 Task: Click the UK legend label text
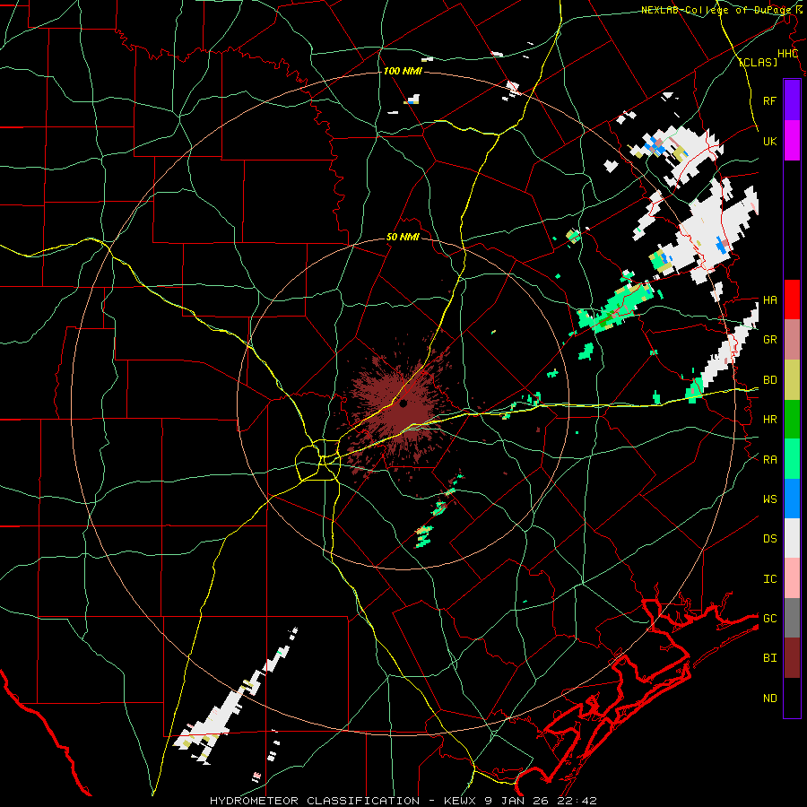coord(769,141)
